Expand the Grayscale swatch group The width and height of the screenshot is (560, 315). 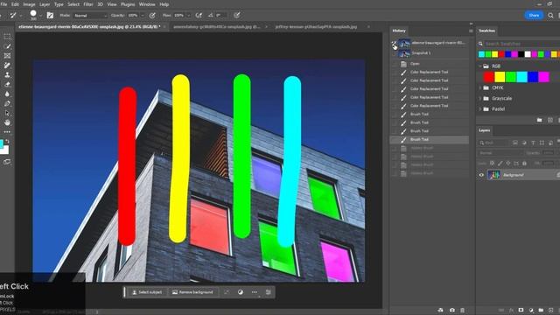pos(480,98)
